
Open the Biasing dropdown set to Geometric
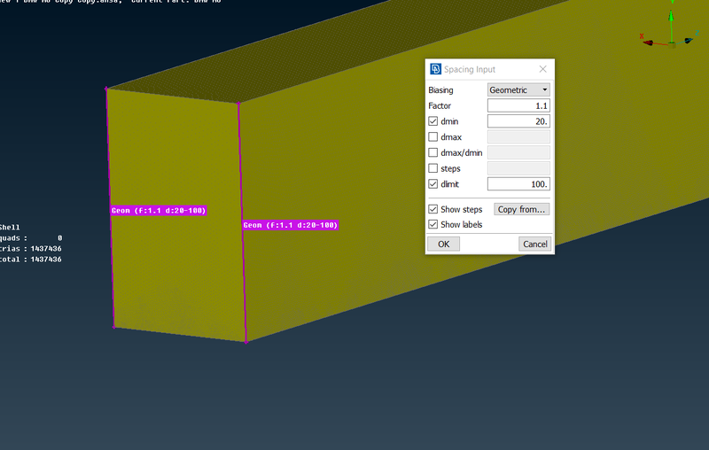pos(518,89)
